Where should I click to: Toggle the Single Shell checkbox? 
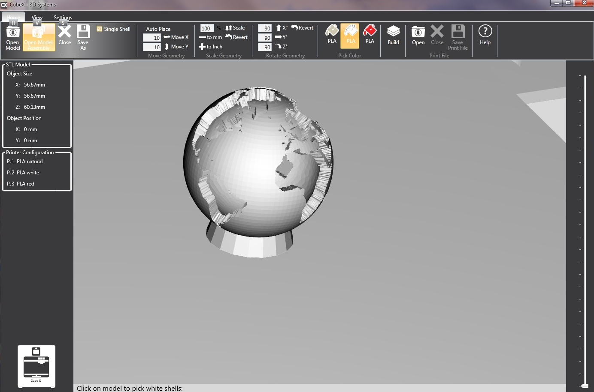[x=100, y=29]
